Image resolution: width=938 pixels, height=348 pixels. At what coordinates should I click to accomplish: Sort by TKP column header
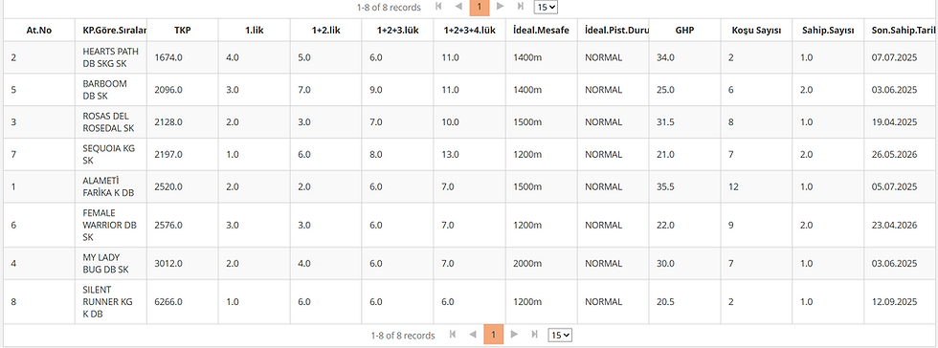[183, 31]
